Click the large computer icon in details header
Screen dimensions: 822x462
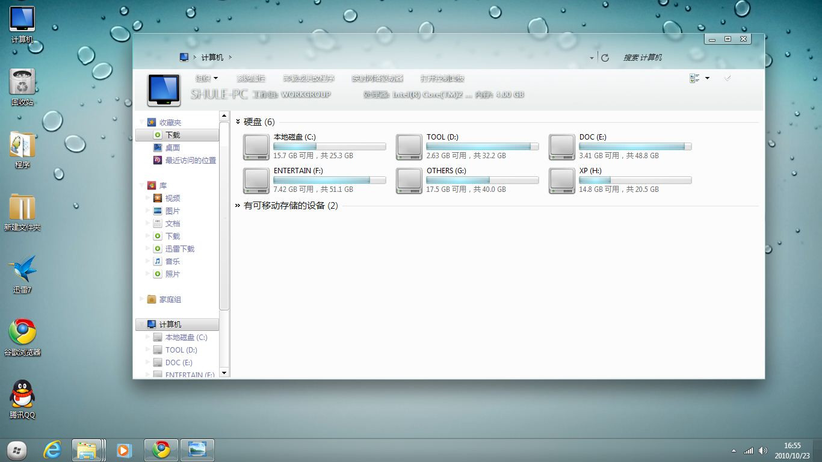[164, 90]
